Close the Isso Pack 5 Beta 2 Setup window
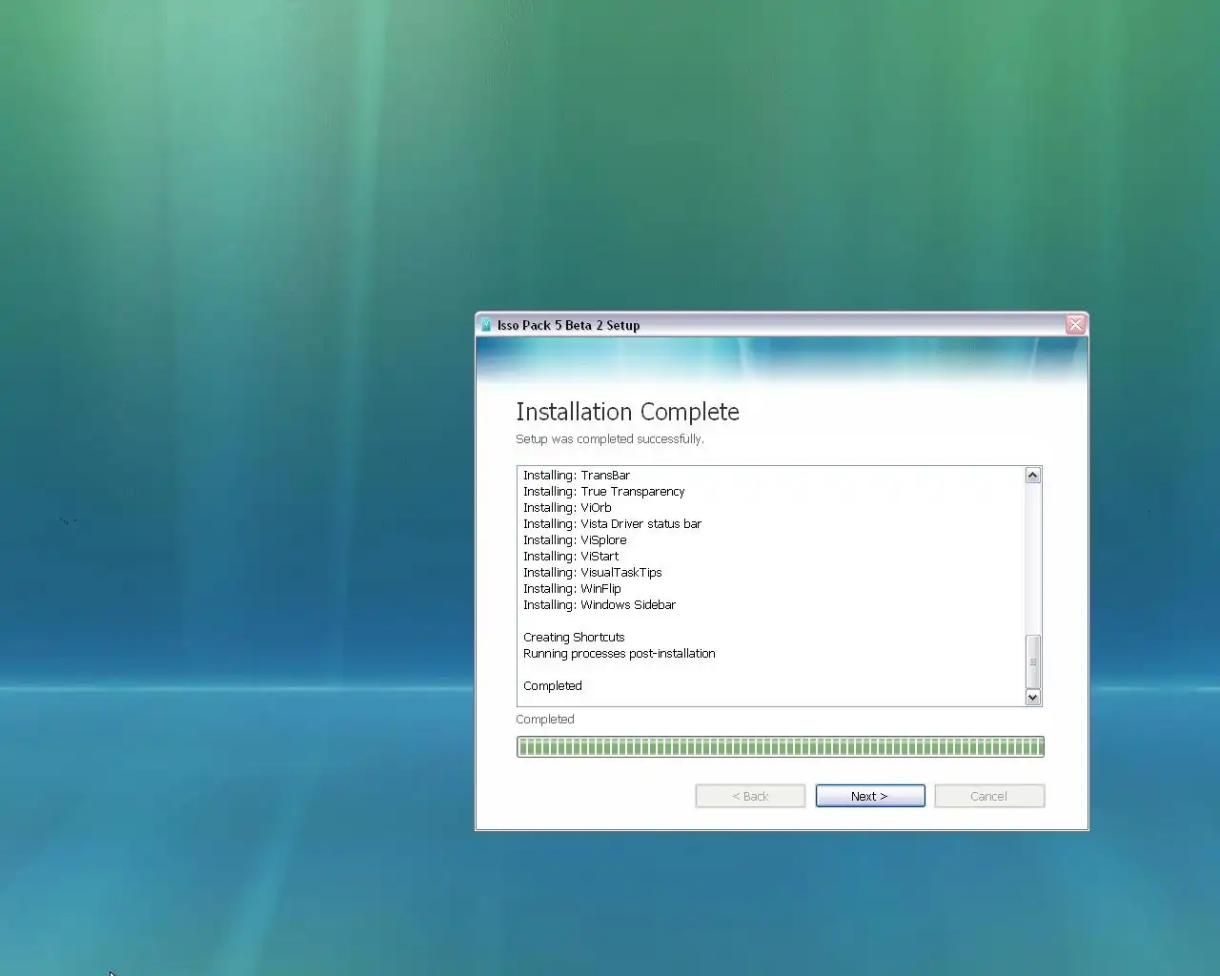1220x976 pixels. [x=1075, y=325]
